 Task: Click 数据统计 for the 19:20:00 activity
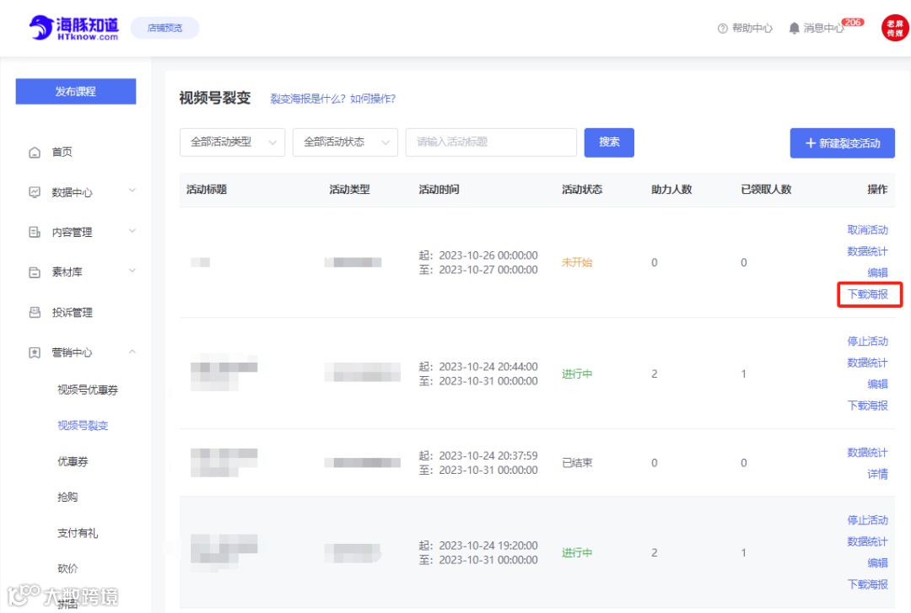[x=867, y=541]
